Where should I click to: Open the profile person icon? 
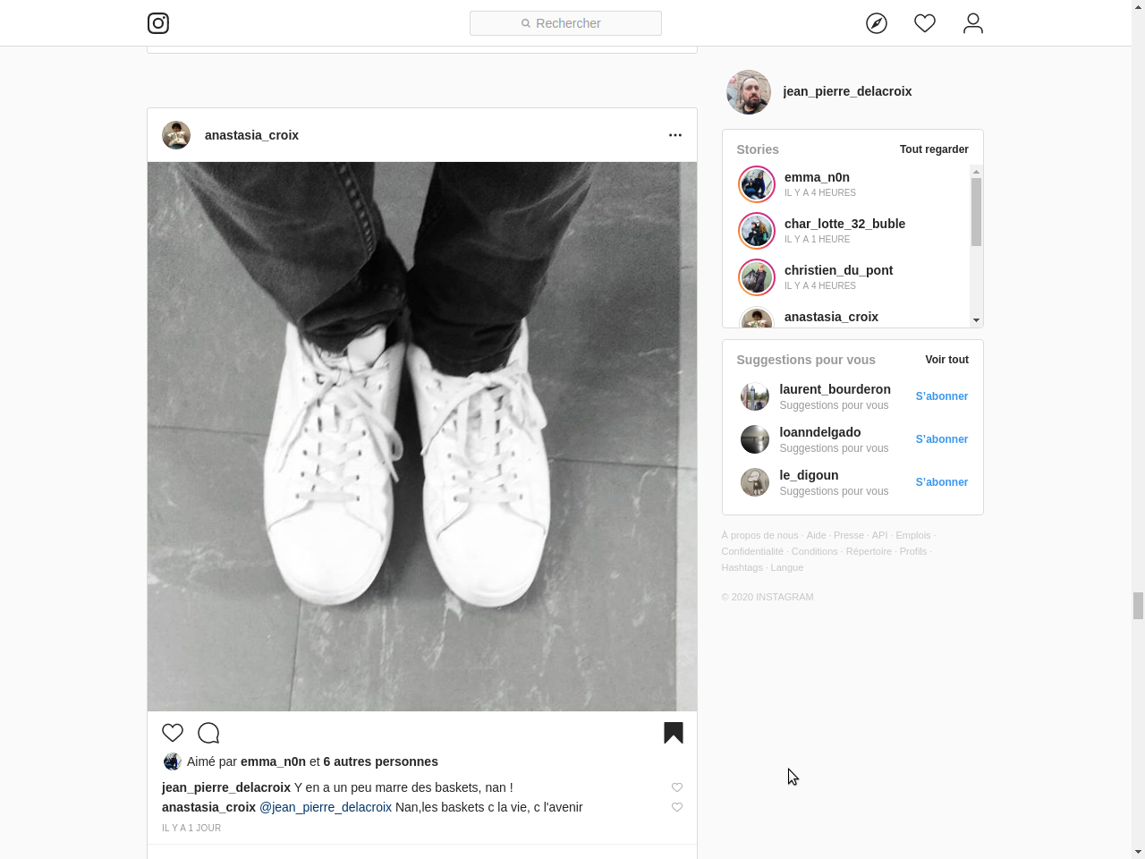[973, 23]
